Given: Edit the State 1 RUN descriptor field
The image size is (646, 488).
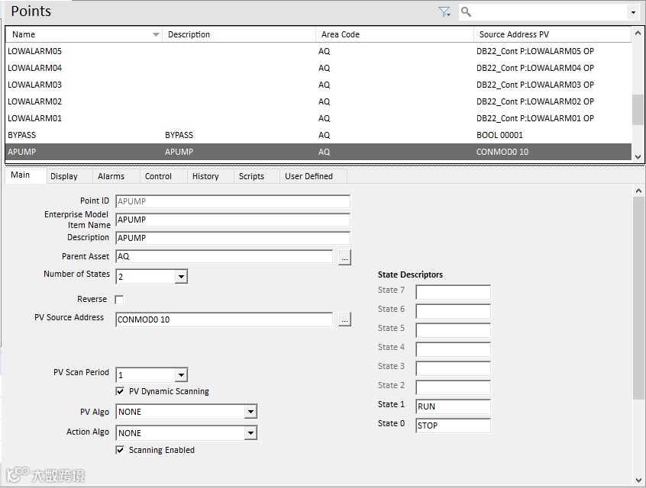Looking at the screenshot, I should click(453, 406).
